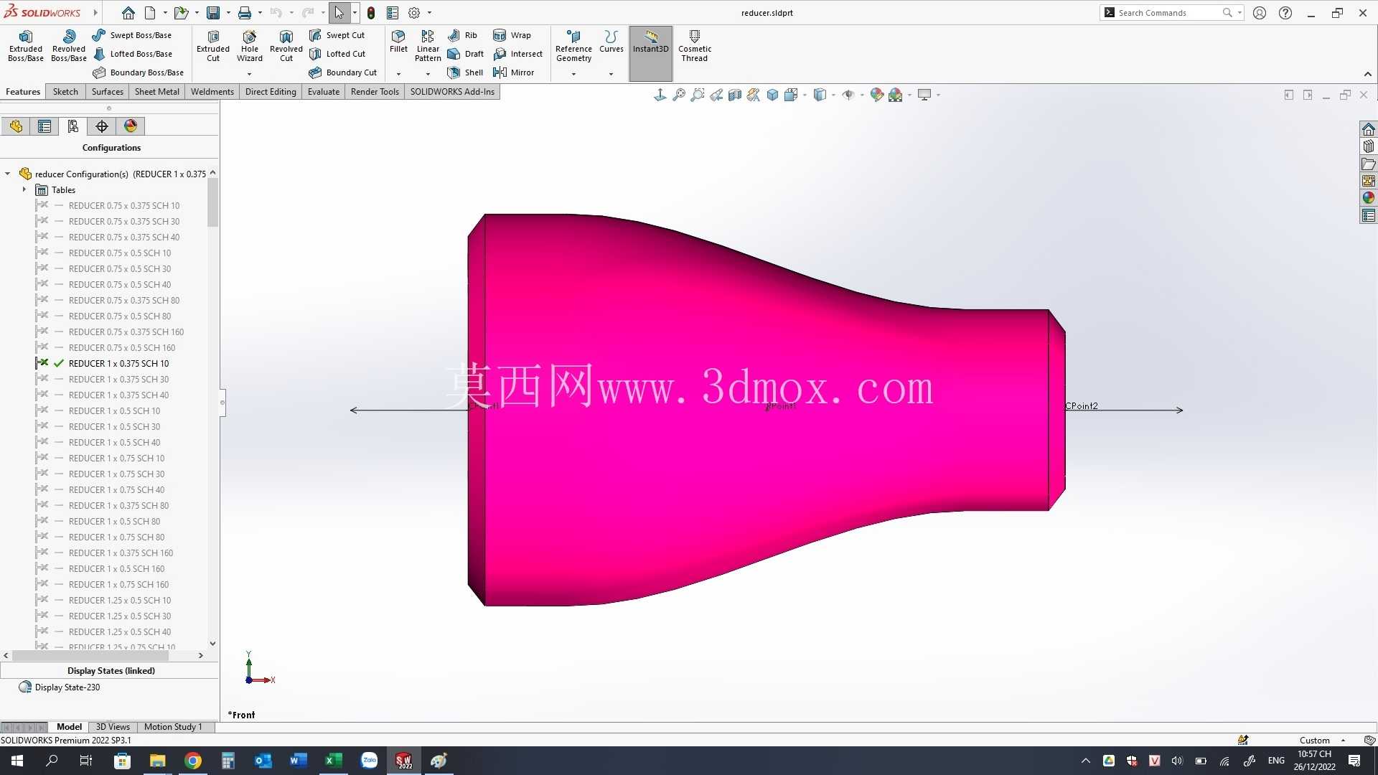The width and height of the screenshot is (1378, 775).
Task: Open the ConfigurationManager panel tab
Action: click(73, 126)
